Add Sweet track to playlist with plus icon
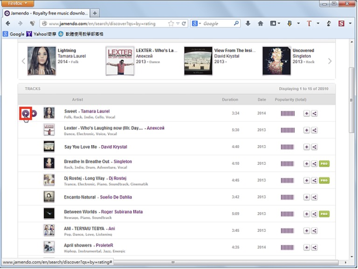The width and height of the screenshot is (358, 269). coord(307,113)
